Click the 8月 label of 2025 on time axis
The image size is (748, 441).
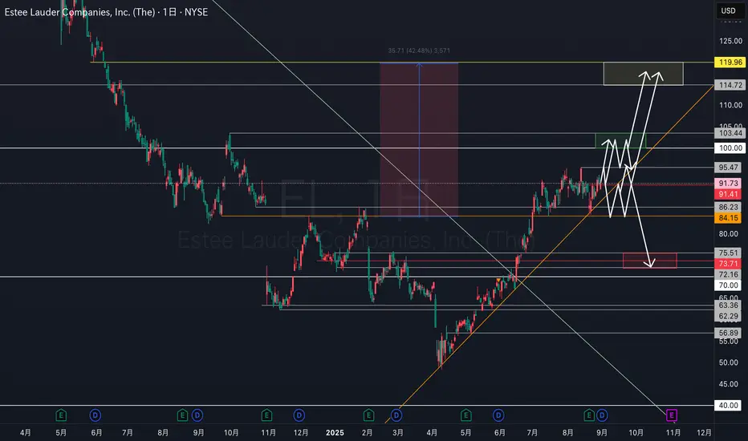(x=567, y=432)
